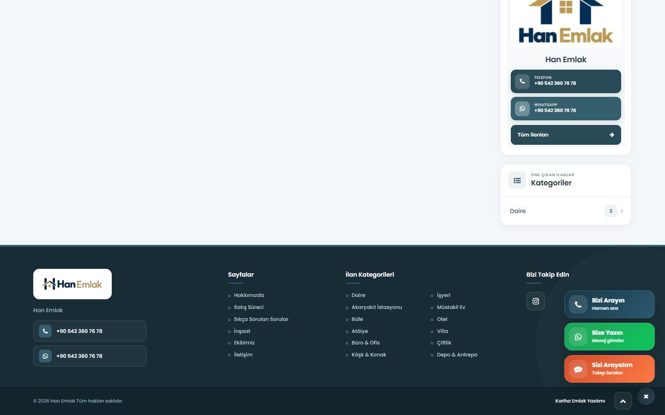Click the Han Emlak footer logo
Screen dimensions: 665x415
(x=73, y=284)
